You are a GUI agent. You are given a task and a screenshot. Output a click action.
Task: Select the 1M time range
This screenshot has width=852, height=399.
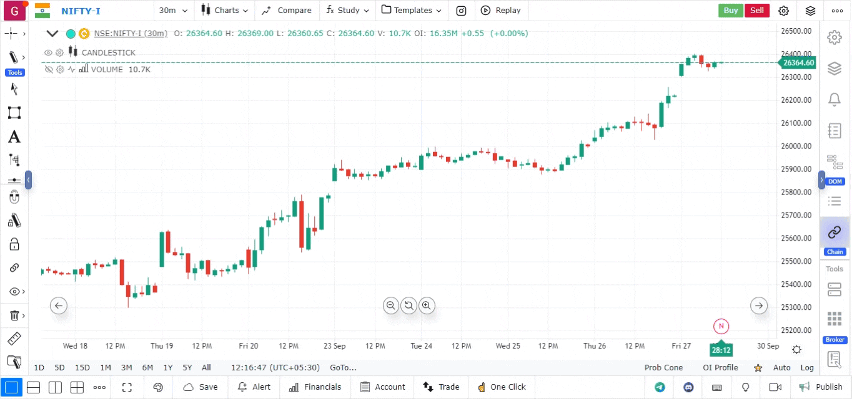click(x=106, y=368)
